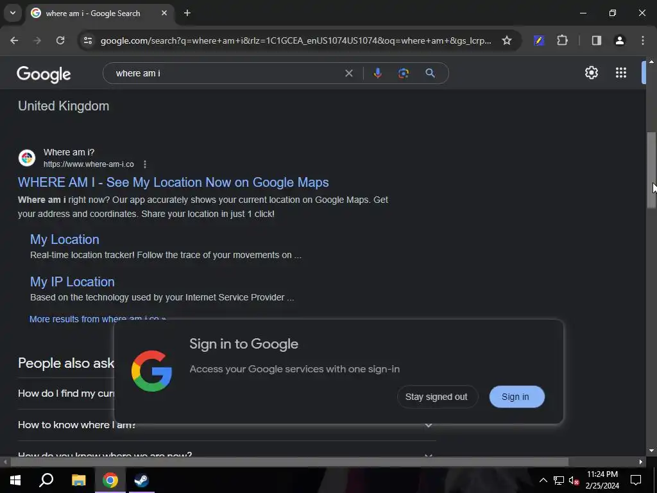Click 'Stay signed out' button

pyautogui.click(x=437, y=397)
